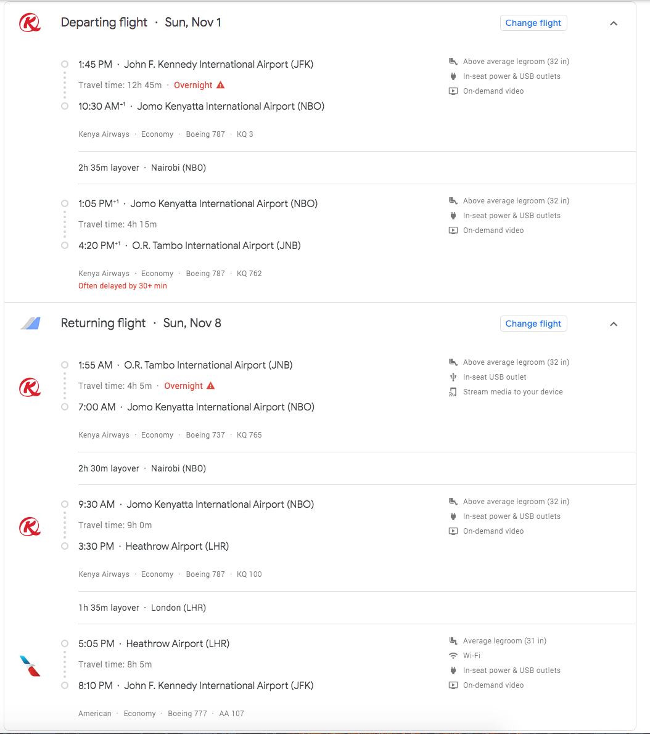Click the American Airlines logo on the LHR leg

(x=30, y=666)
